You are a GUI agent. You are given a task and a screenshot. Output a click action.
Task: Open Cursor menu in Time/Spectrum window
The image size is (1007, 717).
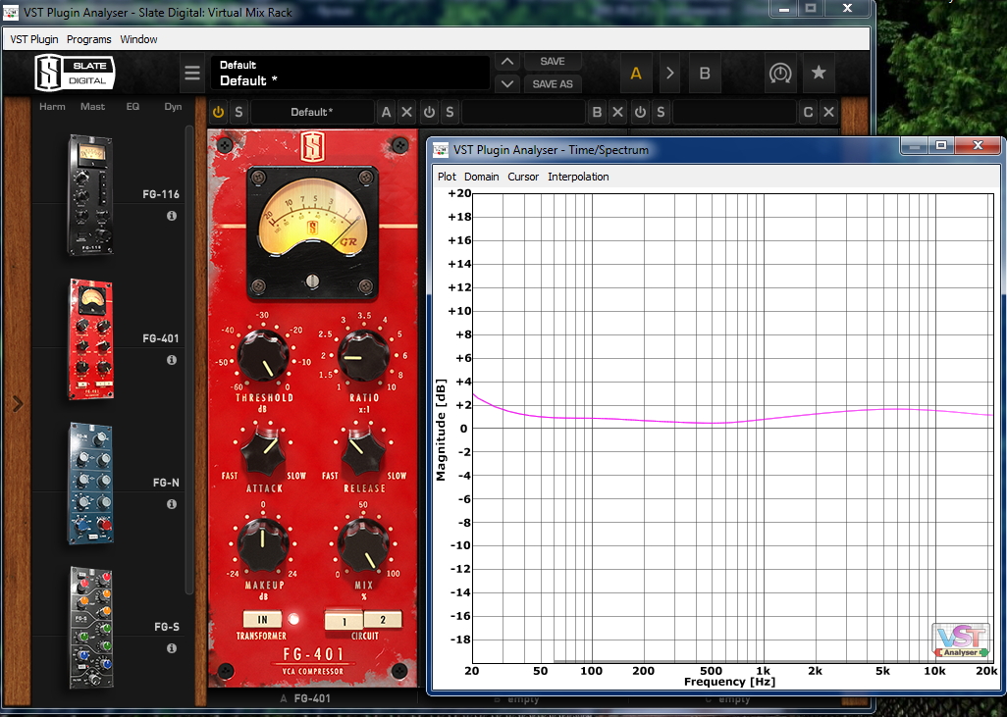point(523,177)
